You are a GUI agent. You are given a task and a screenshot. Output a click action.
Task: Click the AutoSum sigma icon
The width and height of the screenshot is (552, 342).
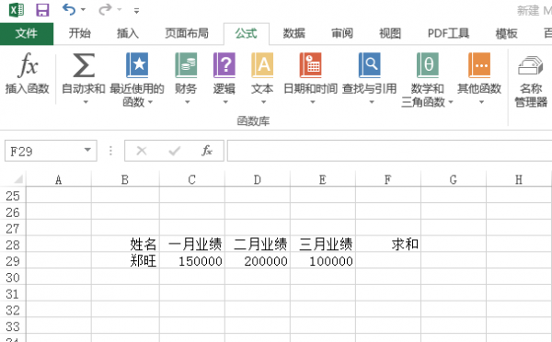click(84, 65)
